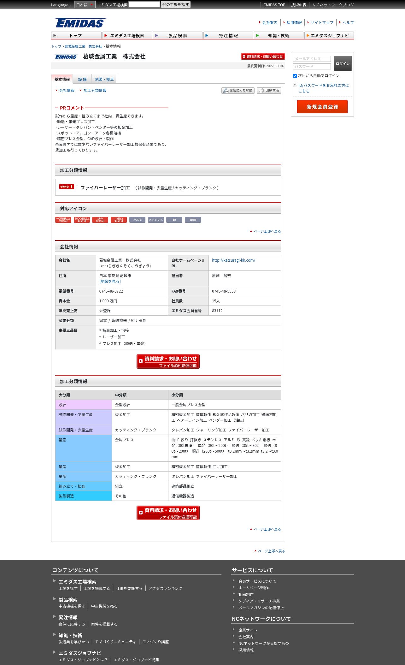Switch to 基本情報 tab
The height and width of the screenshot is (665, 405).
pos(62,79)
